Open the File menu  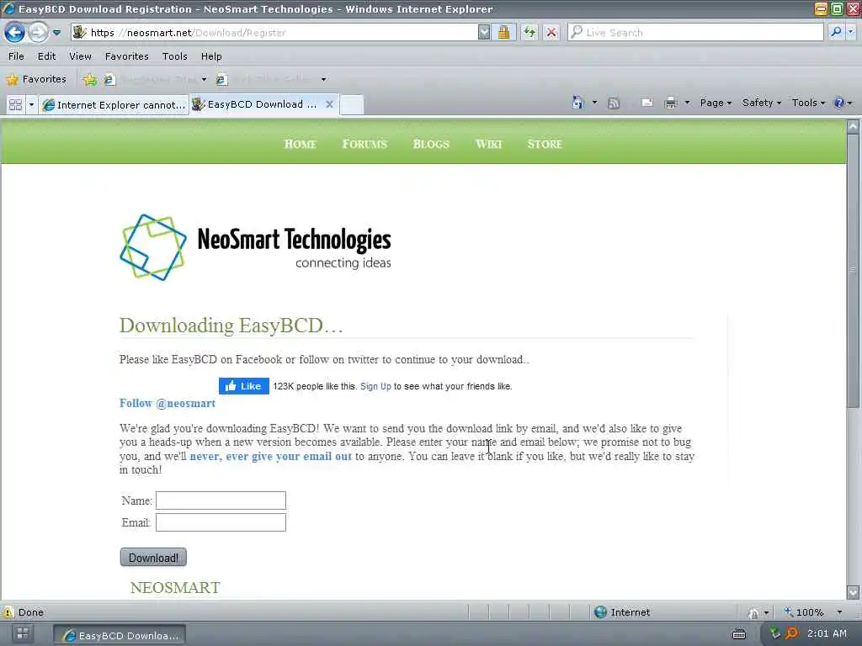click(16, 56)
